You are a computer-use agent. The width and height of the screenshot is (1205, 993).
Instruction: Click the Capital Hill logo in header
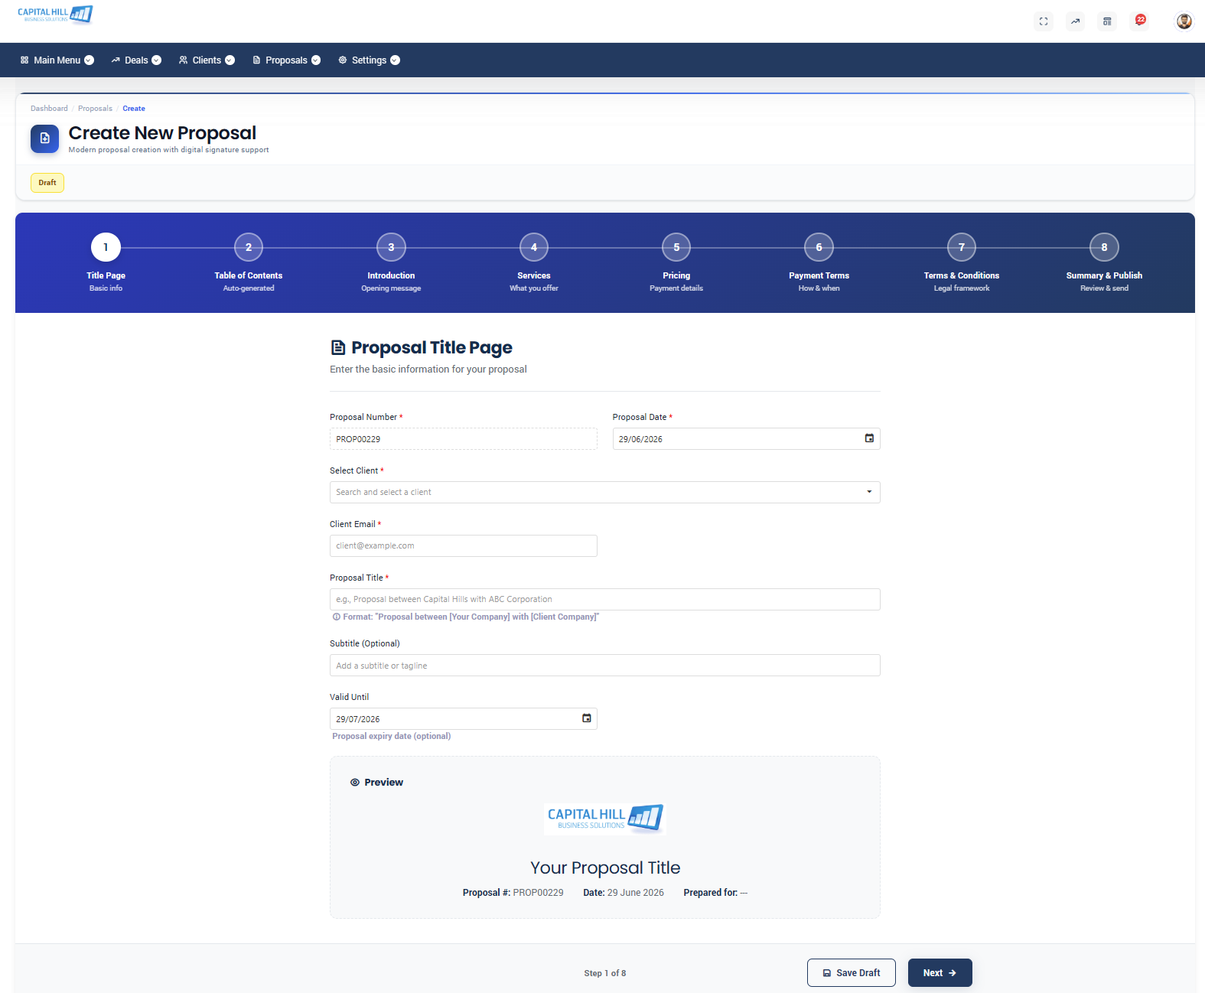[55, 15]
